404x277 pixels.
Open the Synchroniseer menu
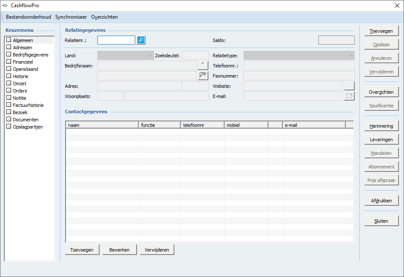71,17
